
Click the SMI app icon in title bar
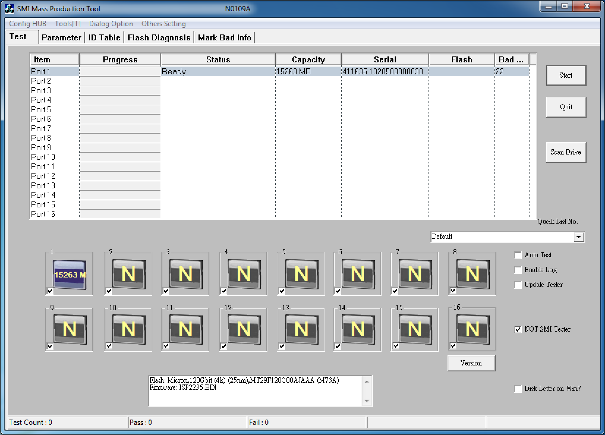tap(10, 9)
